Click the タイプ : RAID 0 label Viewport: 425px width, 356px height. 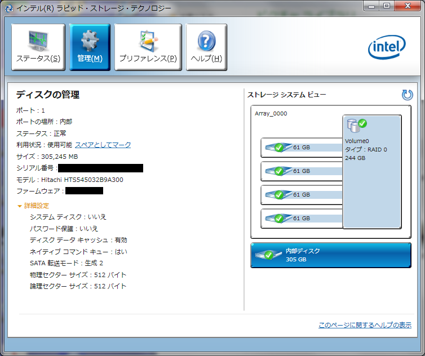coord(366,149)
